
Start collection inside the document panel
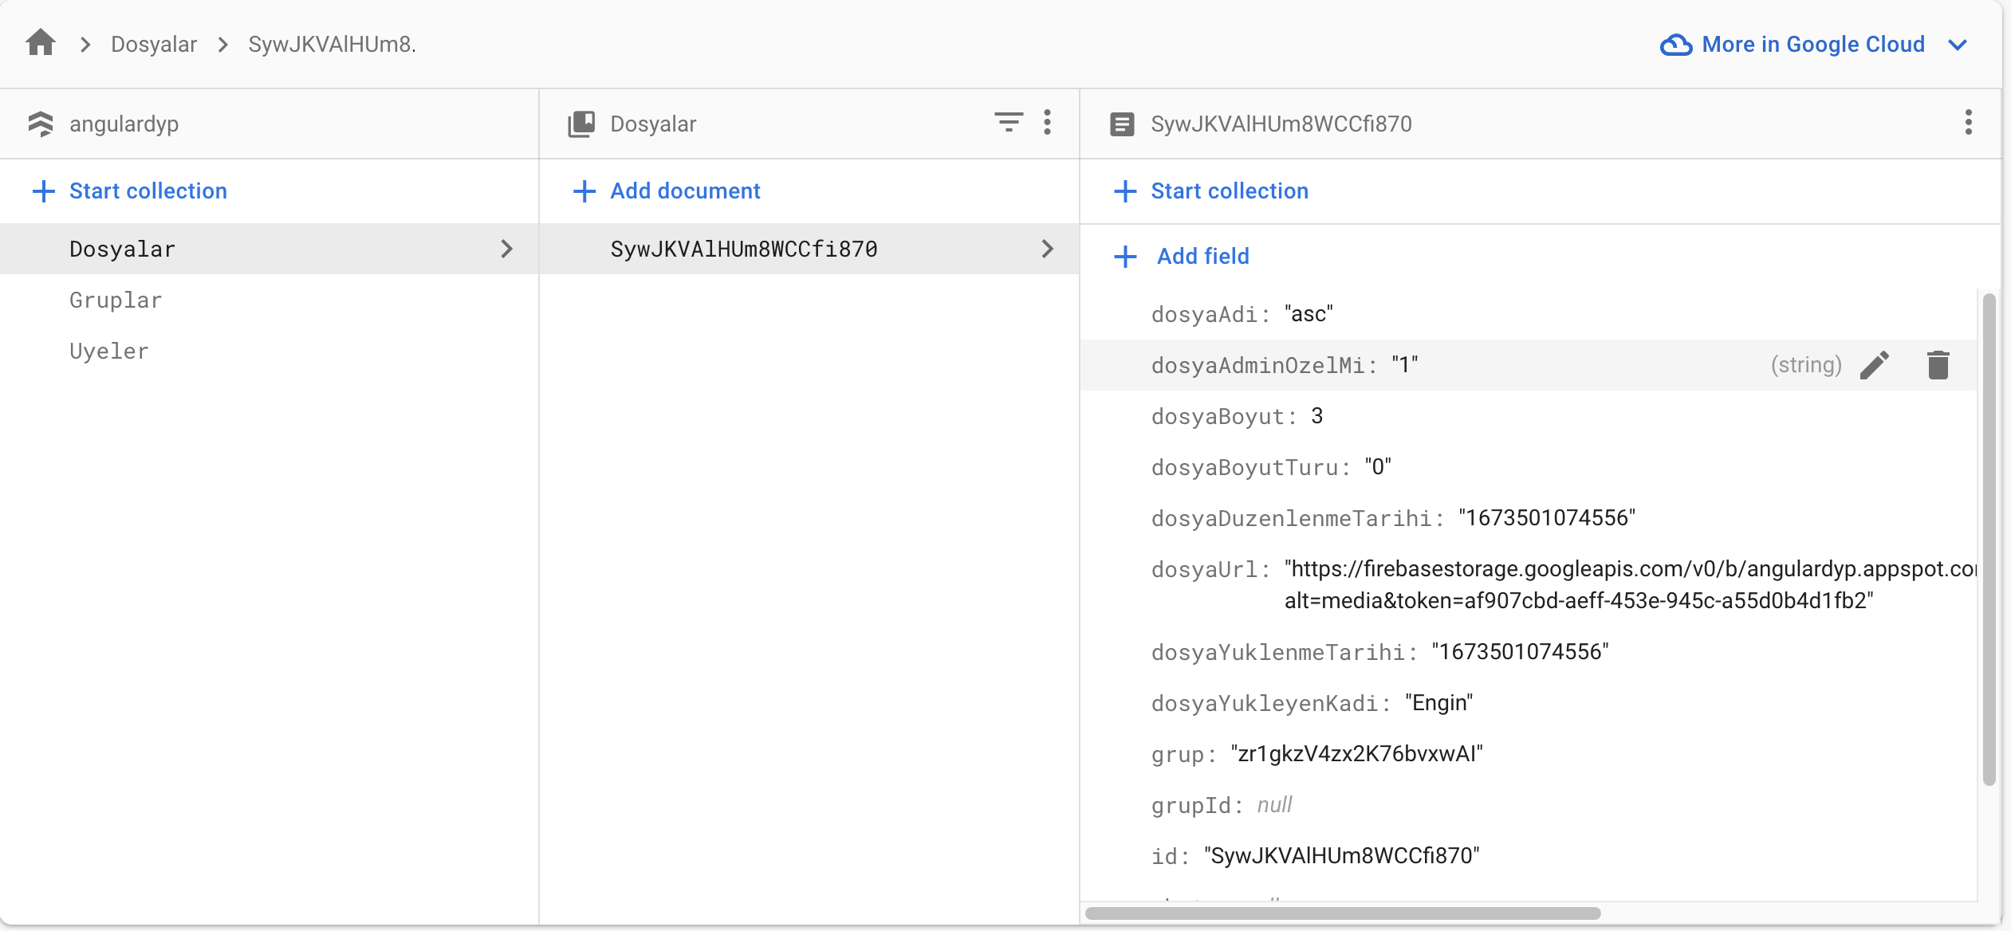click(1229, 191)
